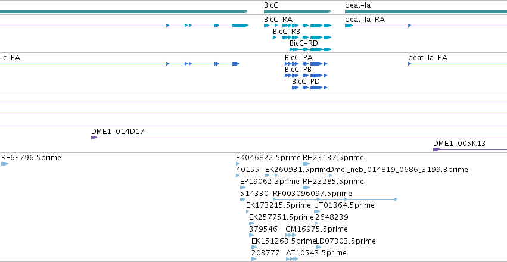507x262 pixels.
Task: Click the EK260931.5prime EST label
Action: [x=297, y=170]
